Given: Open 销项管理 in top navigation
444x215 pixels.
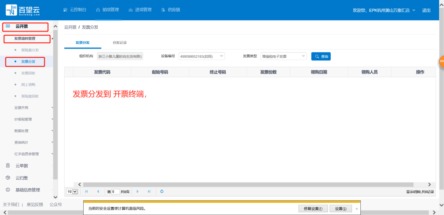Looking at the screenshot, I should point(107,10).
